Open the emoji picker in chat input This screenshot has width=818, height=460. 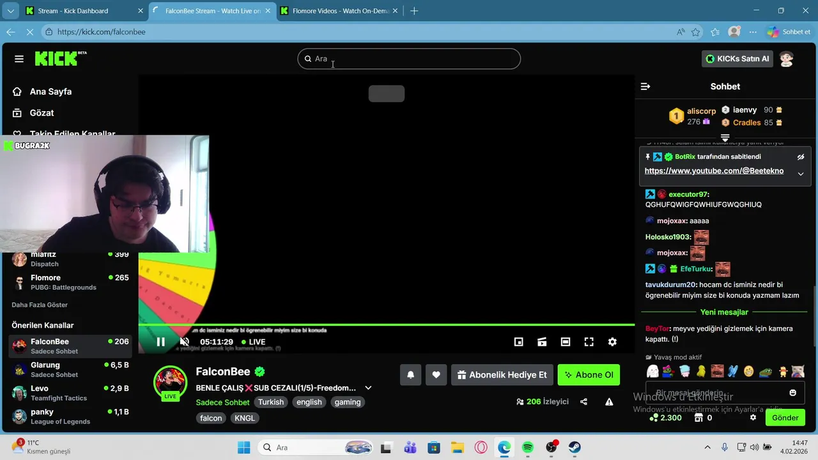click(x=793, y=392)
